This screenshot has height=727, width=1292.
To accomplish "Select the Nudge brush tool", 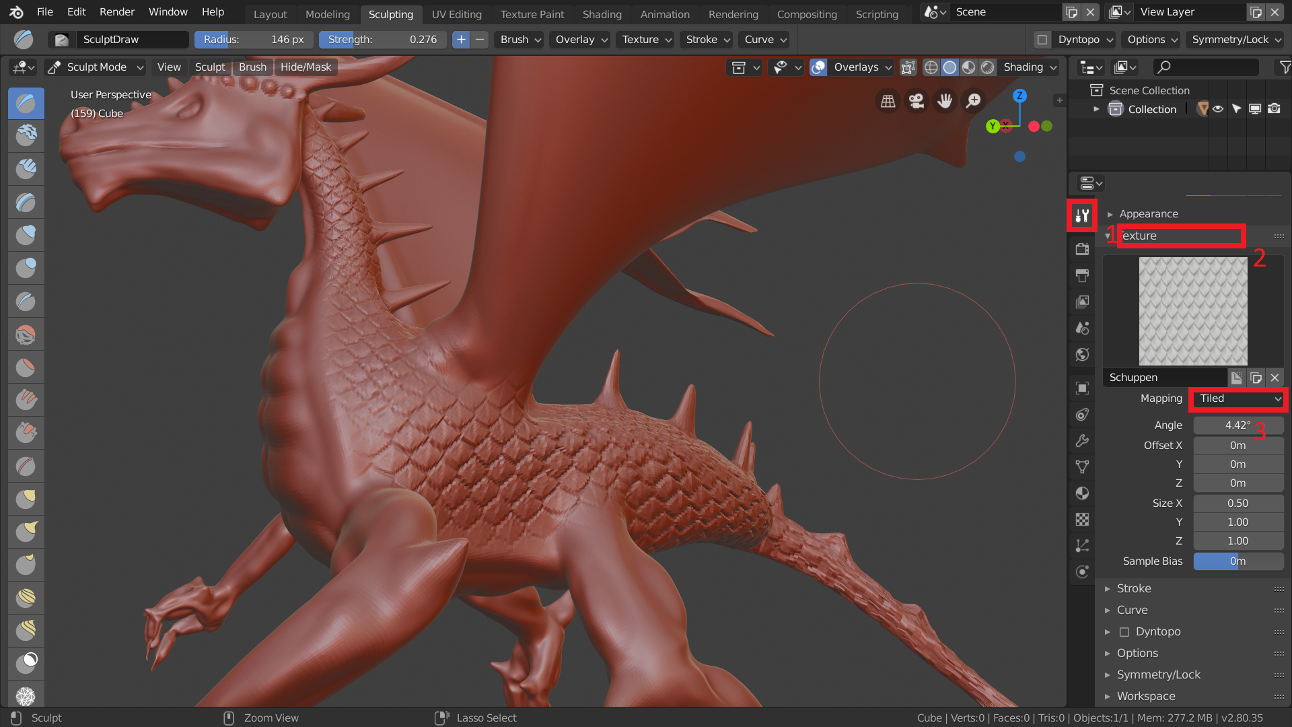I will click(x=26, y=598).
